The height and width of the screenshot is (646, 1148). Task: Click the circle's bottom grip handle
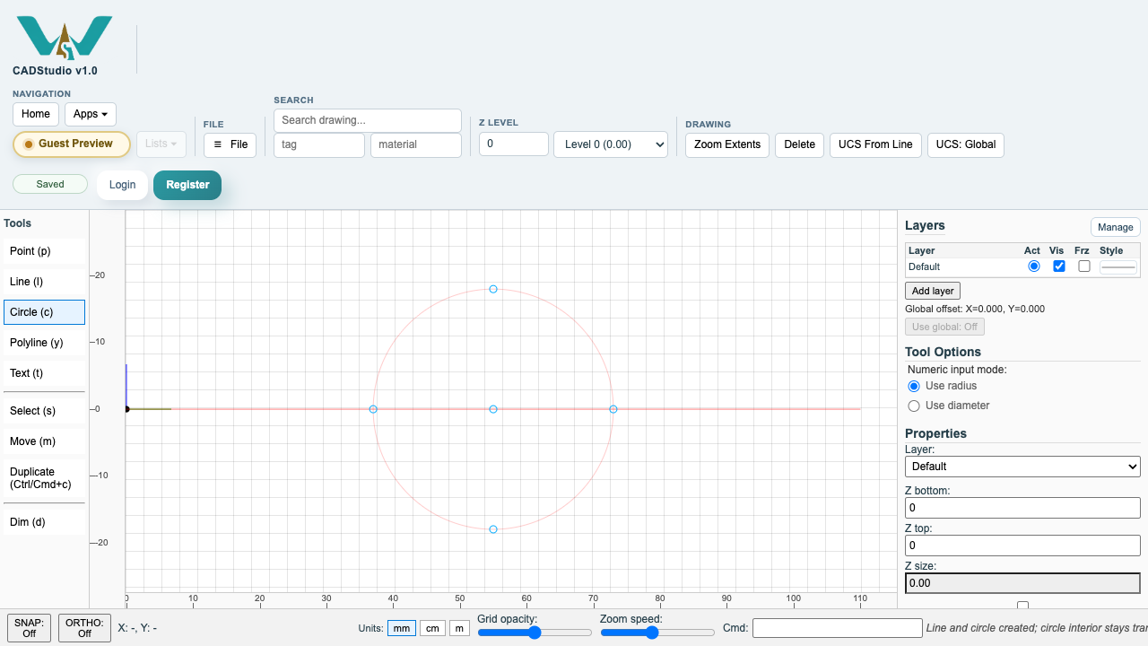[493, 529]
